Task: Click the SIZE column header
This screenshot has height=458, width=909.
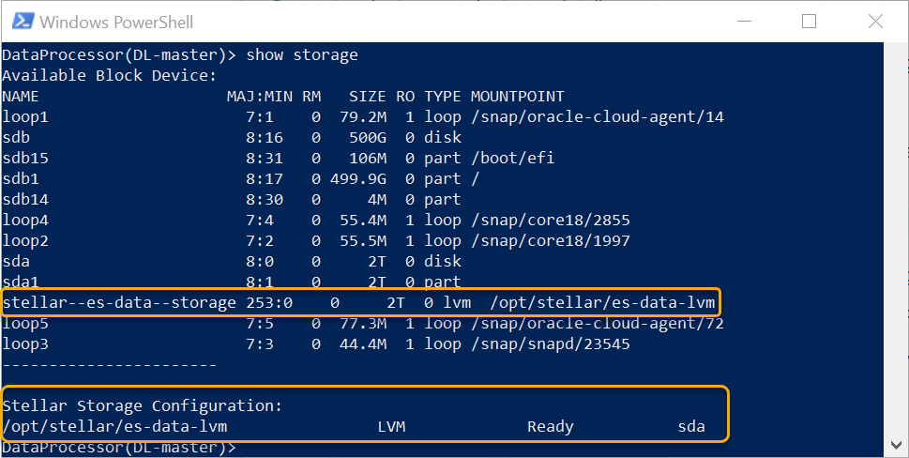Action: pyautogui.click(x=367, y=97)
